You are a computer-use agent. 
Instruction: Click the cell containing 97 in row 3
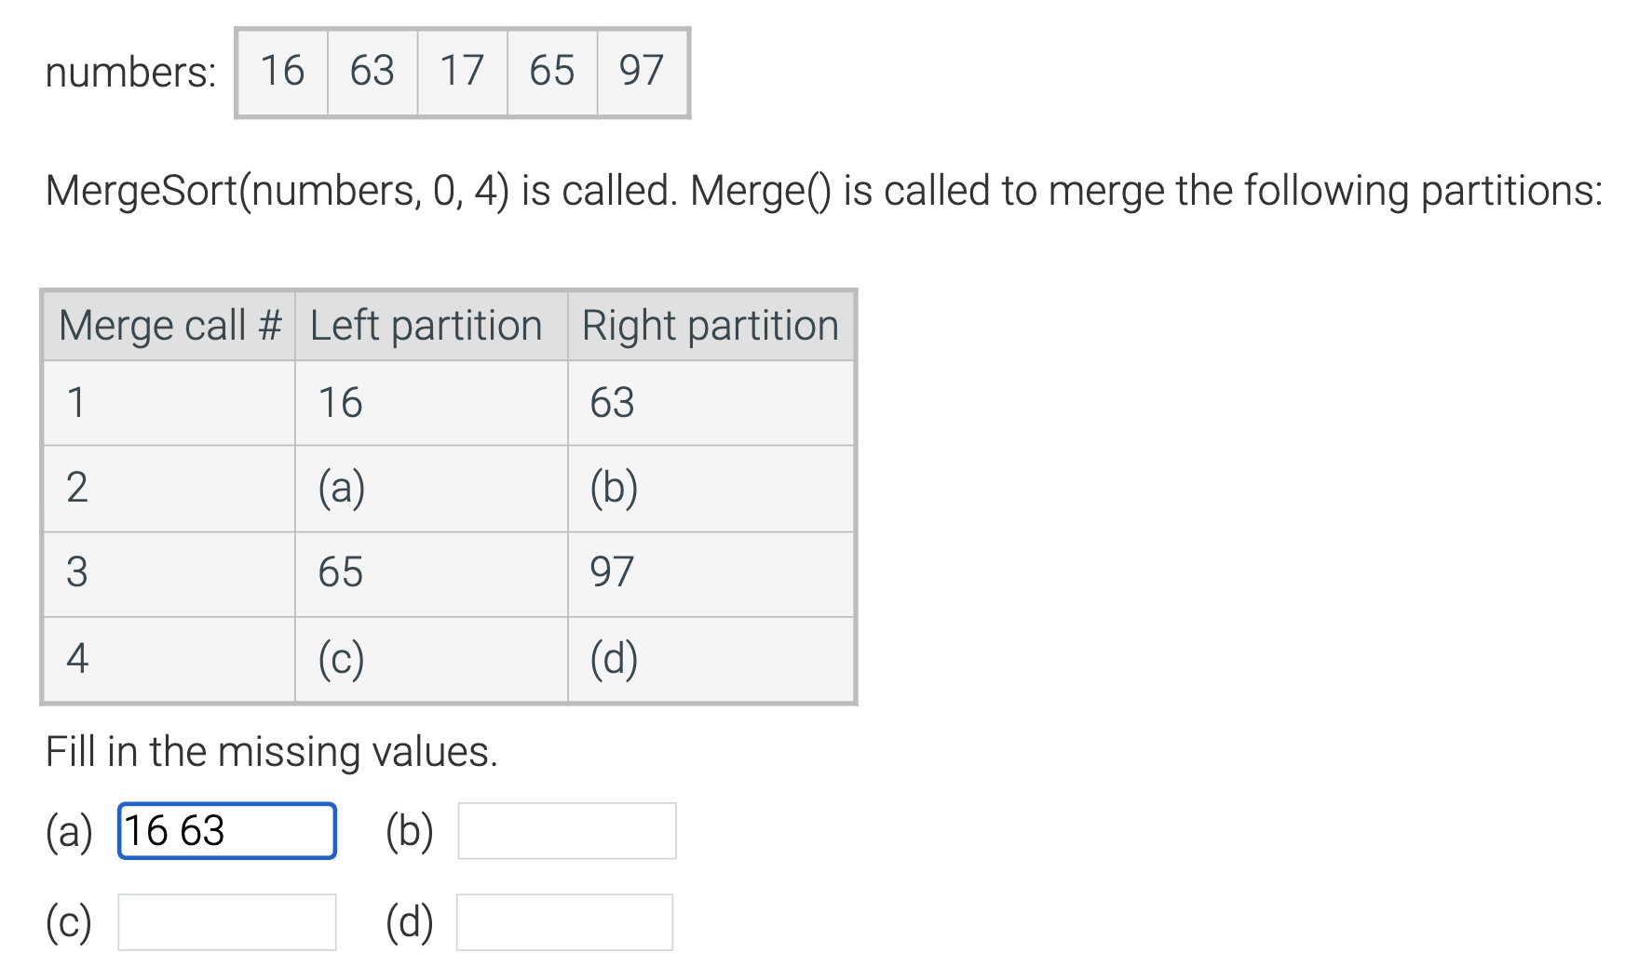click(612, 573)
